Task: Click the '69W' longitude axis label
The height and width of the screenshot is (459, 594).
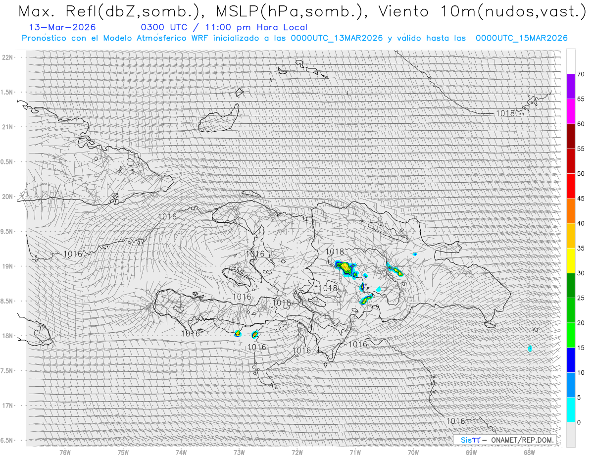Action: pos(471,452)
